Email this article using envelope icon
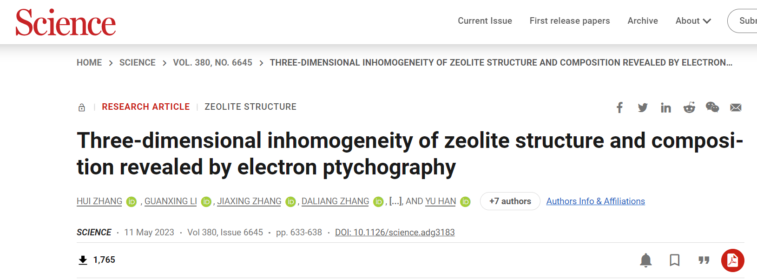This screenshot has height=280, width=757. (x=736, y=108)
